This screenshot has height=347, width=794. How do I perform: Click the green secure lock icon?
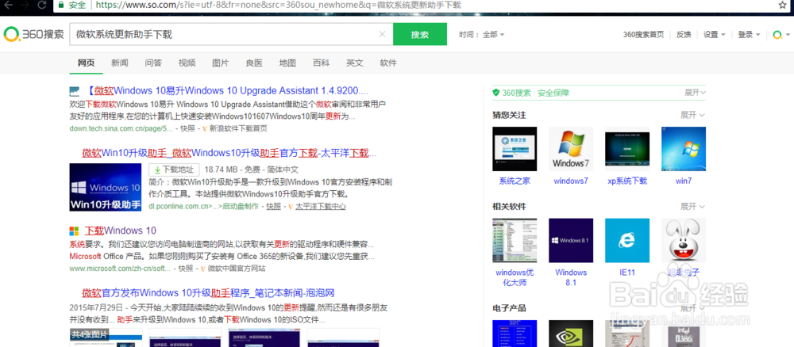[x=61, y=5]
